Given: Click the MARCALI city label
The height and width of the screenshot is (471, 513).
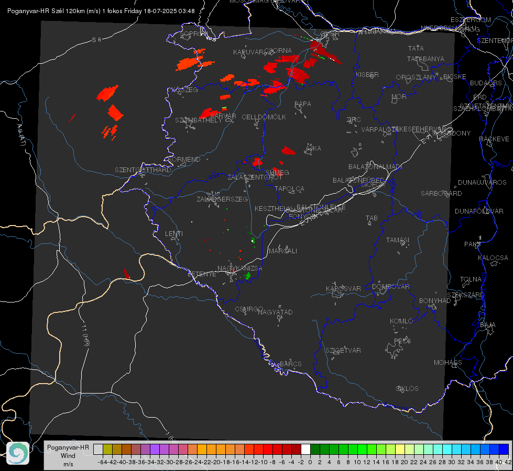Looking at the screenshot, I should [283, 251].
